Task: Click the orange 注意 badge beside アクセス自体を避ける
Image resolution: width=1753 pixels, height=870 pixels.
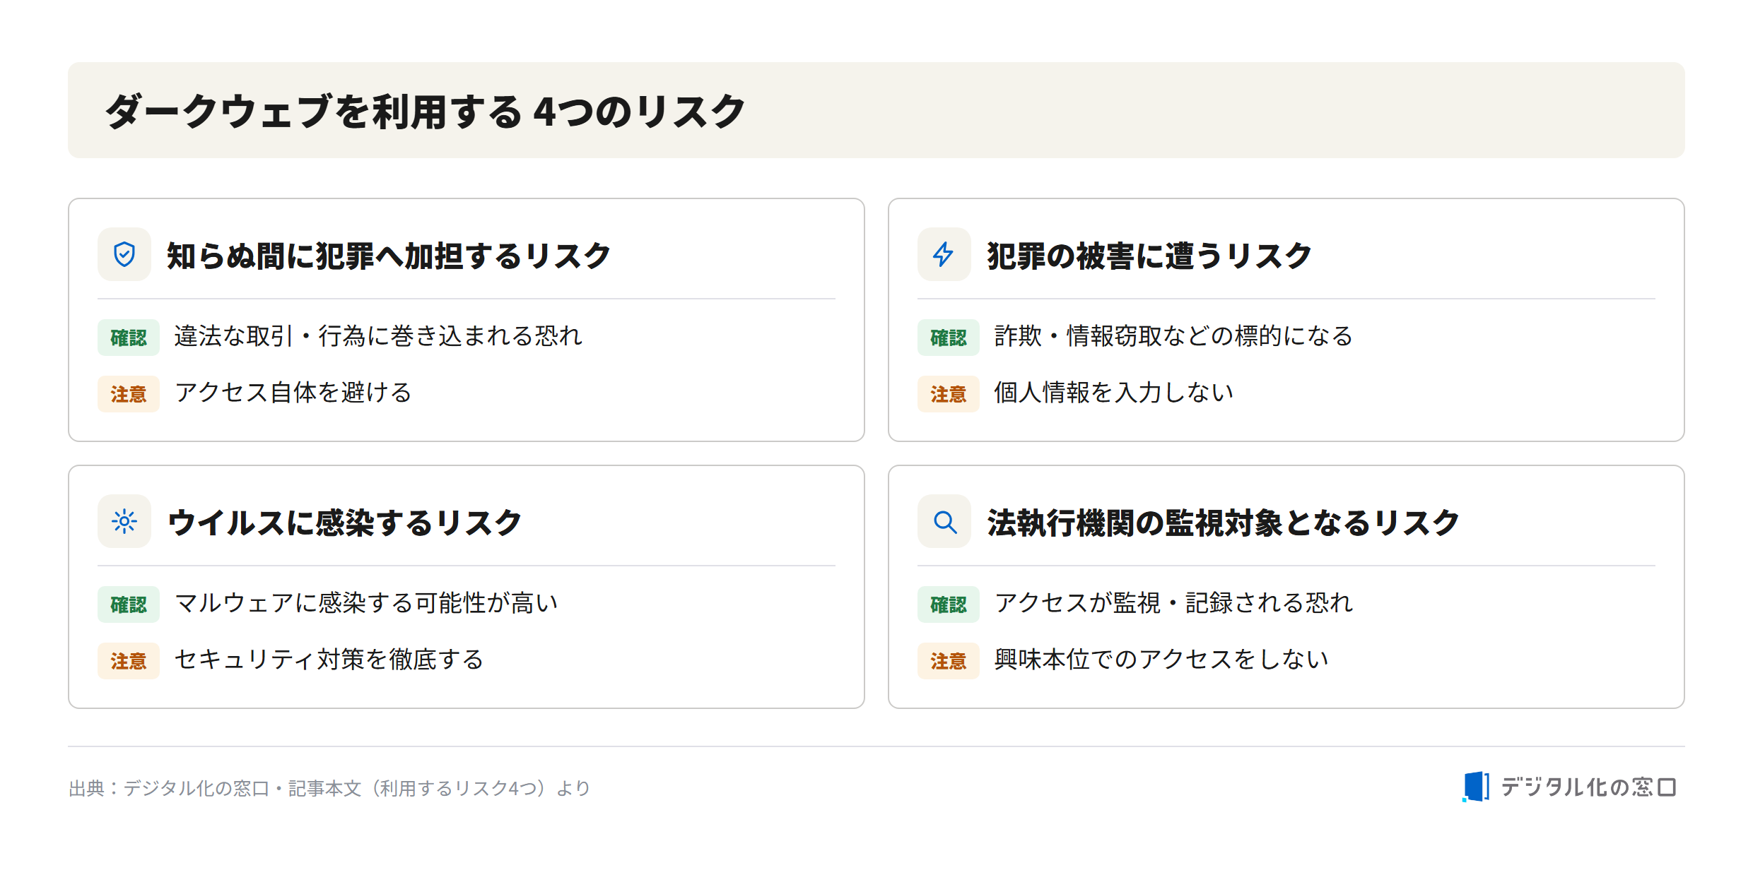Action: click(x=129, y=394)
